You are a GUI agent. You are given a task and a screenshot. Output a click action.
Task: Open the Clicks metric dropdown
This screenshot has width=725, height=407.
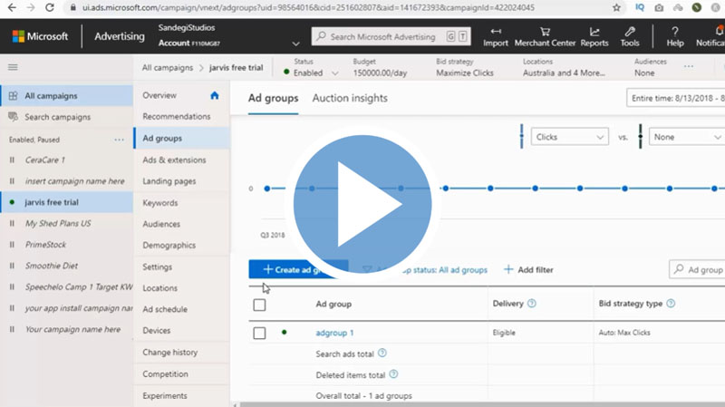click(x=570, y=137)
